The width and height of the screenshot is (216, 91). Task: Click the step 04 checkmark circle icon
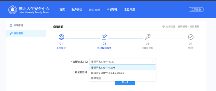point(191,37)
